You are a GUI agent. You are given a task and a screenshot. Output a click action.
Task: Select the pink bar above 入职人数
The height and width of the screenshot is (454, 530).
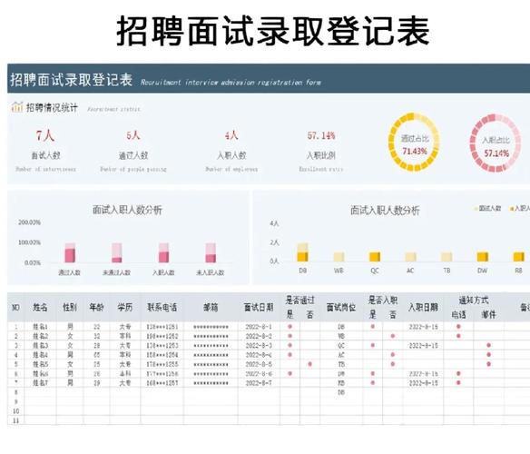click(x=163, y=252)
